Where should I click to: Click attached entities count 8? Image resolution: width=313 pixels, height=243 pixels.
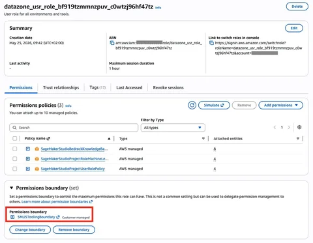click(x=215, y=149)
